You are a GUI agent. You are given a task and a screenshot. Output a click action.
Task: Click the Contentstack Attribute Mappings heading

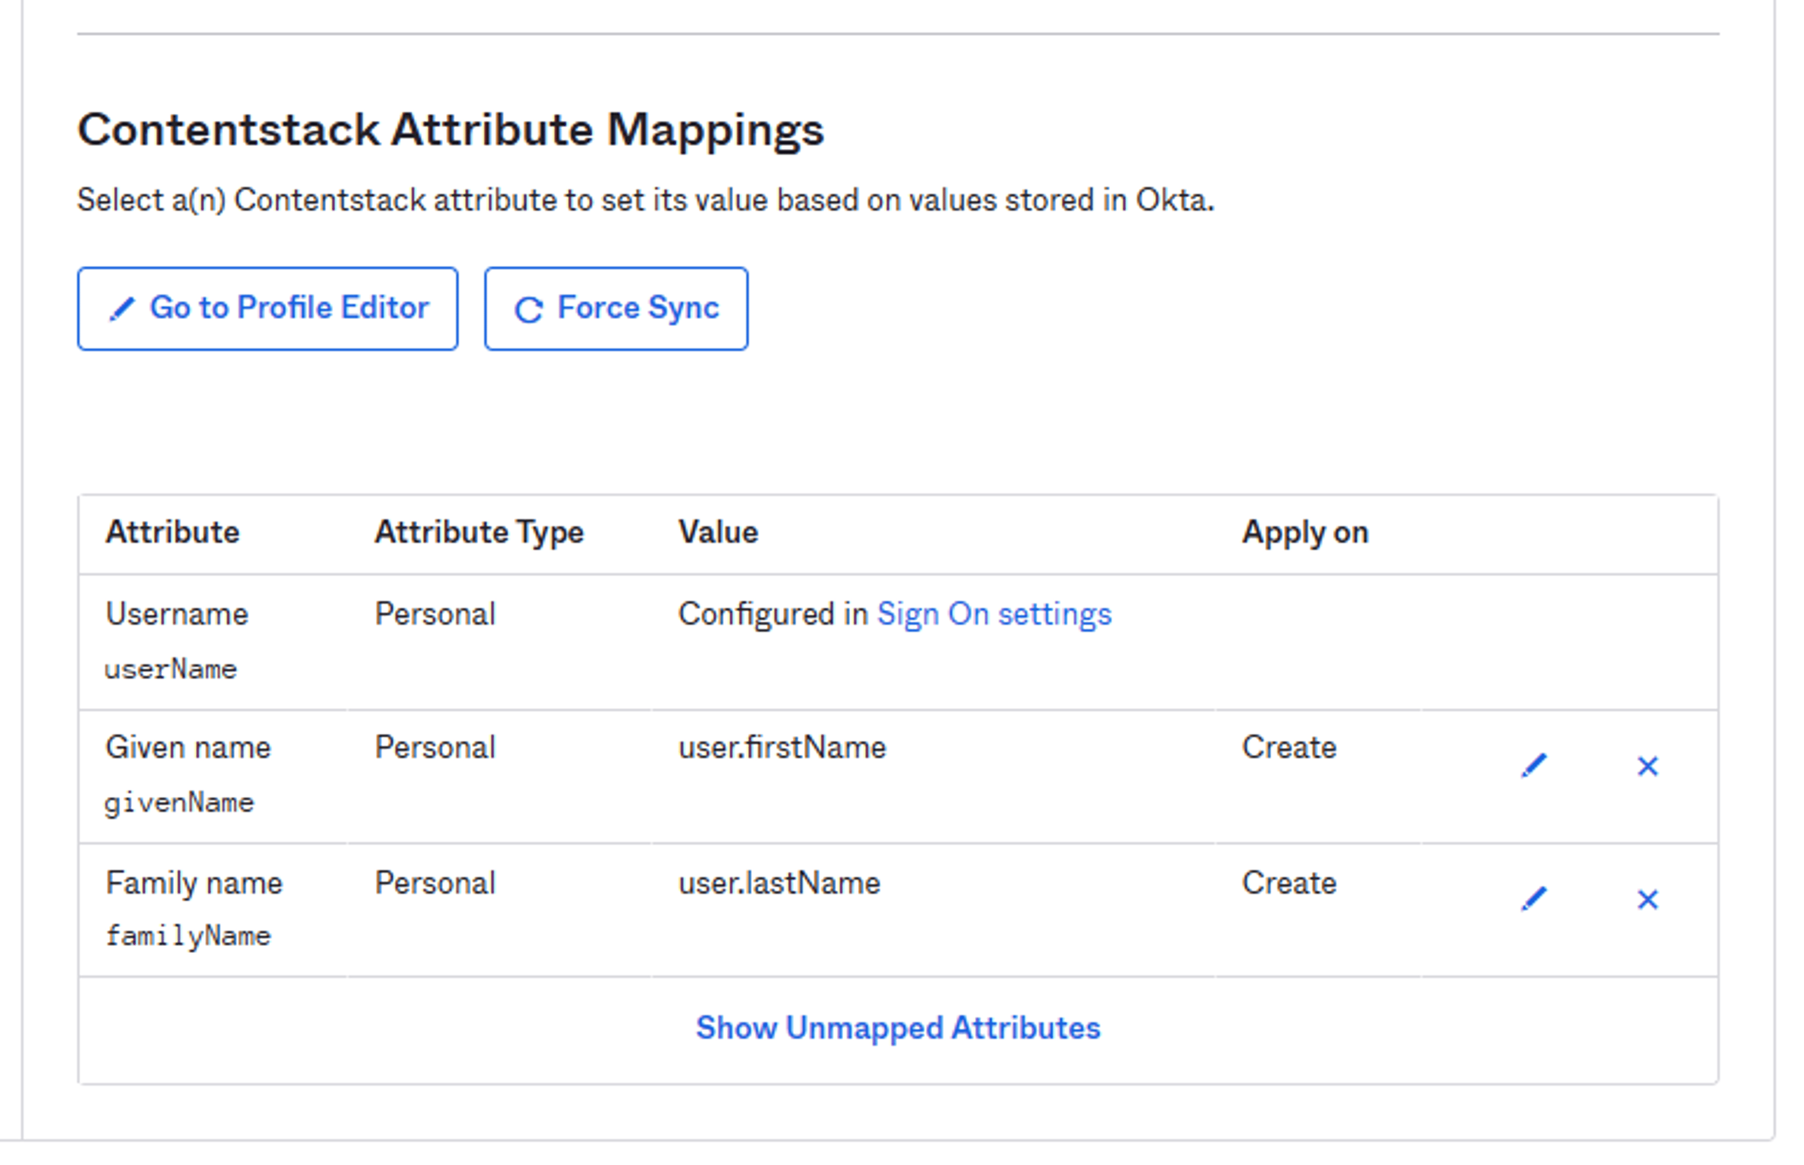pyautogui.click(x=451, y=130)
